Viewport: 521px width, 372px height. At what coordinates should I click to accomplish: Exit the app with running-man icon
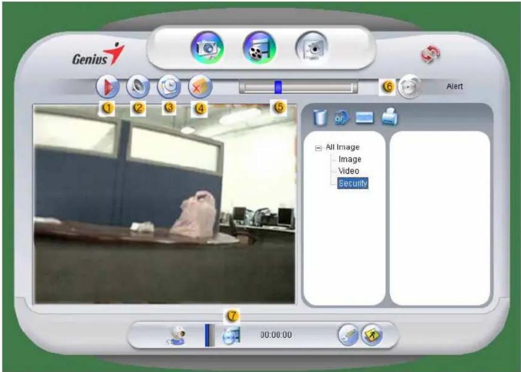372,335
